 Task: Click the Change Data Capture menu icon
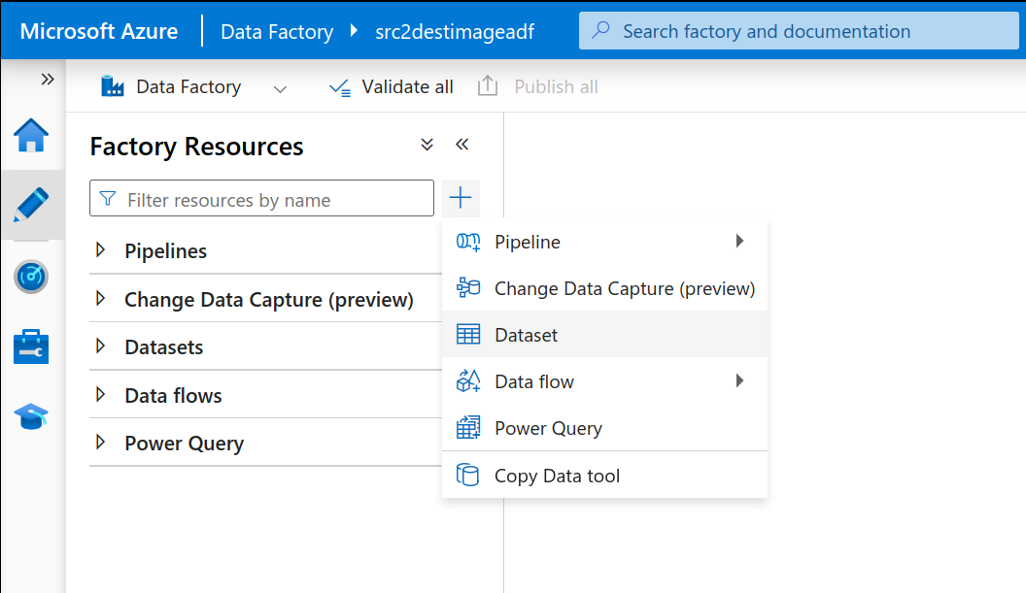pyautogui.click(x=468, y=287)
